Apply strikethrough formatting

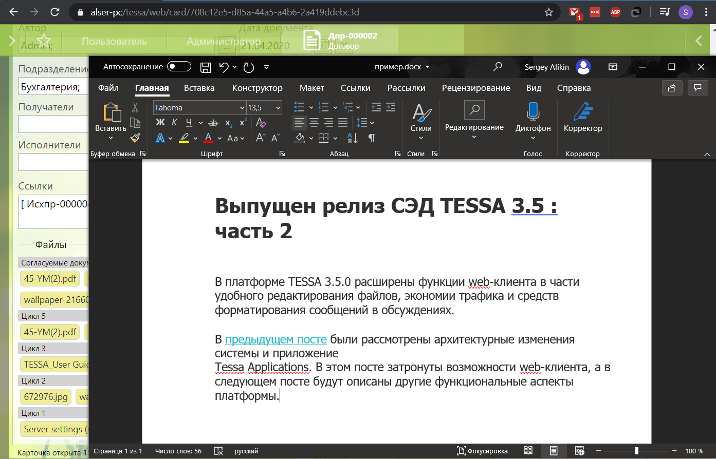[x=213, y=123]
